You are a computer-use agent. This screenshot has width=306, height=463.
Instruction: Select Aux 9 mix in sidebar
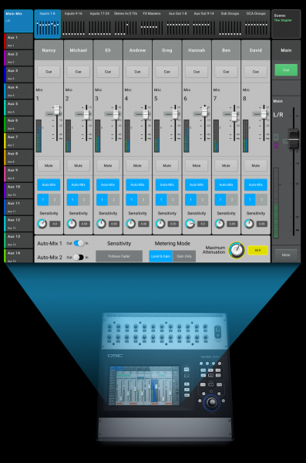[x=18, y=174]
